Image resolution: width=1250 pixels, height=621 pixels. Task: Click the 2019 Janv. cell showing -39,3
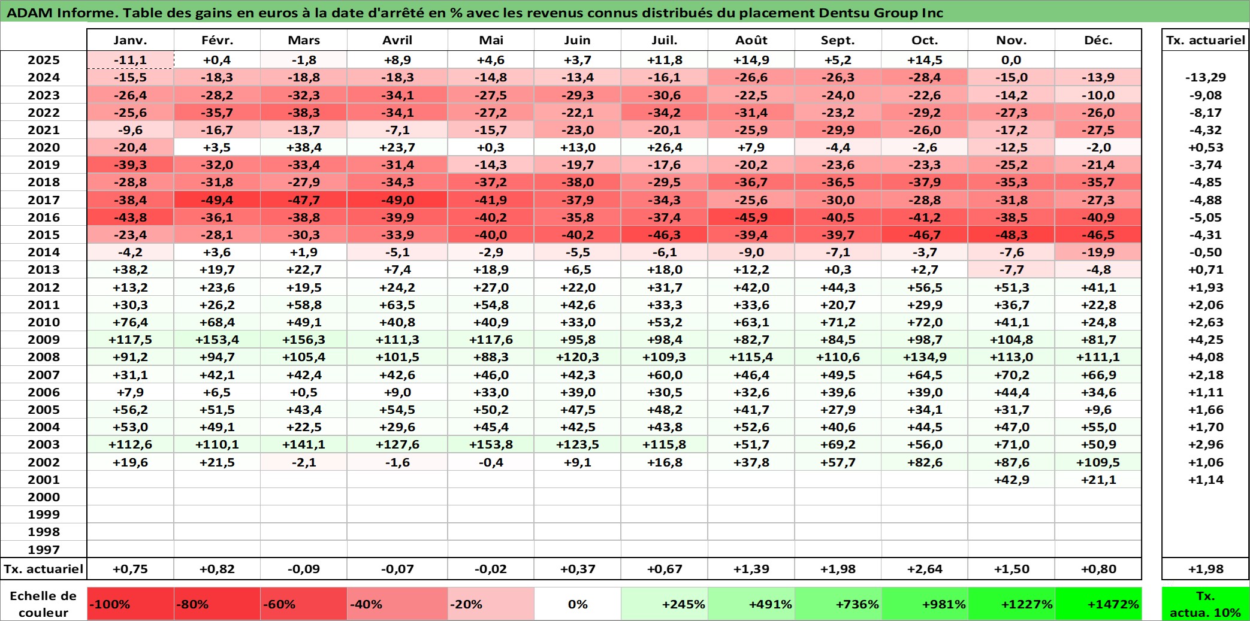[x=130, y=165]
